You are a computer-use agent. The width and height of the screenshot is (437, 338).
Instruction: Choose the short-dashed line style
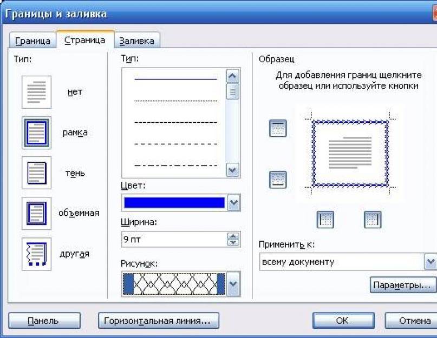coord(175,122)
